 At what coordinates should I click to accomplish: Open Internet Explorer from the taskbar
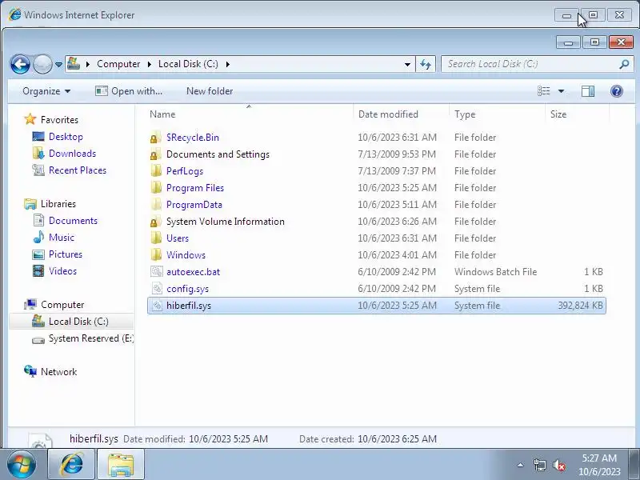[x=71, y=464]
